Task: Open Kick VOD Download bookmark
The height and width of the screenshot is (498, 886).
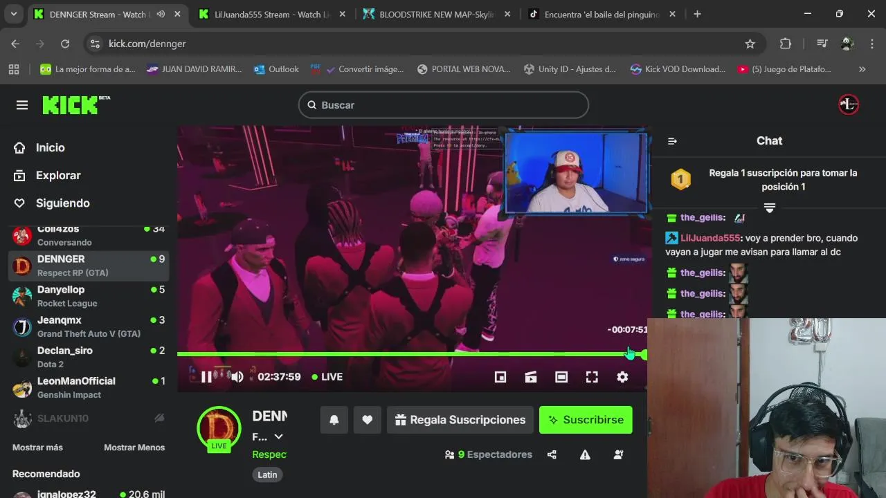Action: (678, 69)
